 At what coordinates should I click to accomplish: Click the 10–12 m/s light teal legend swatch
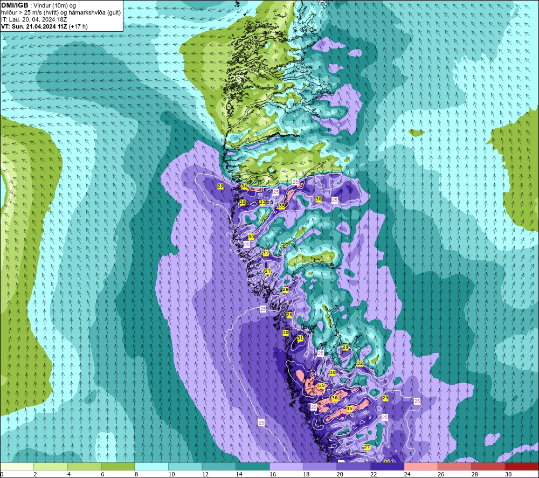pyautogui.click(x=185, y=467)
